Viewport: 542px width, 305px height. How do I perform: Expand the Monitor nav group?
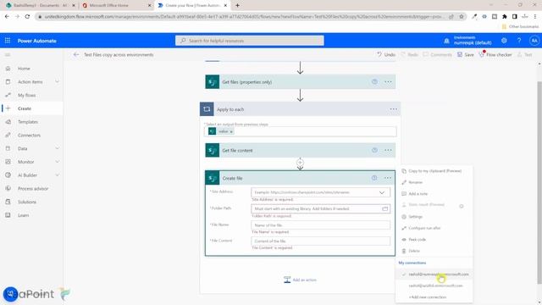tap(57, 162)
